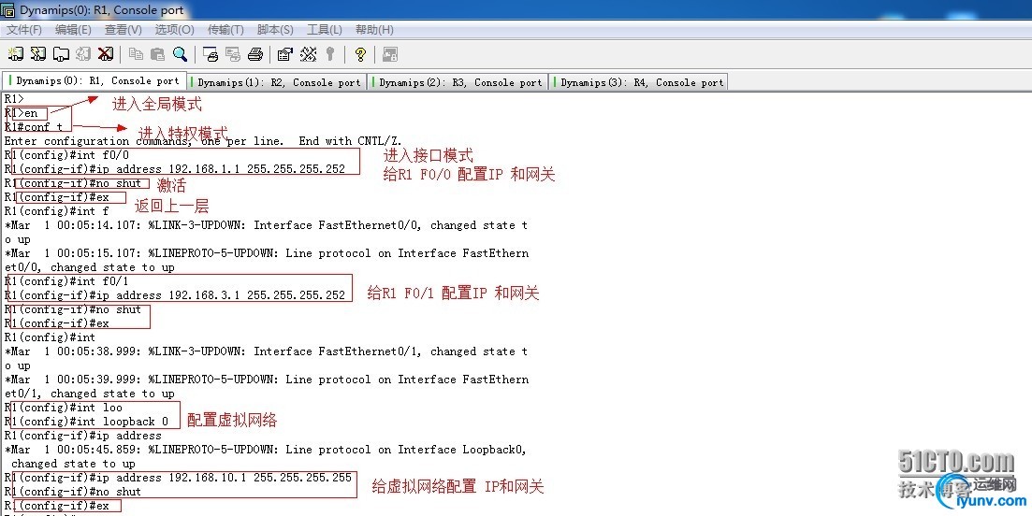Click the 'R1>en' command line
Image resolution: width=1032 pixels, height=516 pixels.
[22, 113]
